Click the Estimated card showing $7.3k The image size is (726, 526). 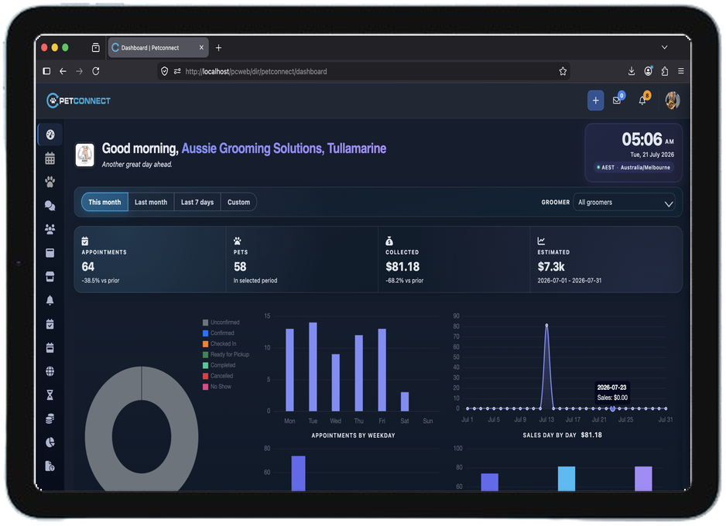point(605,259)
